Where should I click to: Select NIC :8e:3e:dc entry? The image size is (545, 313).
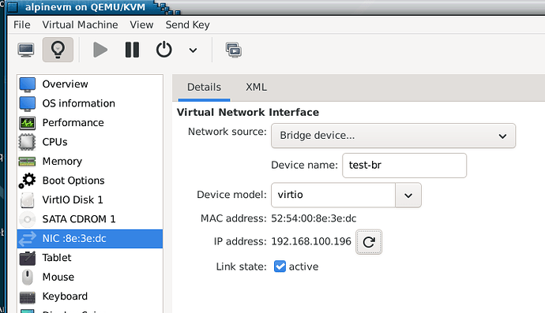tap(90, 238)
